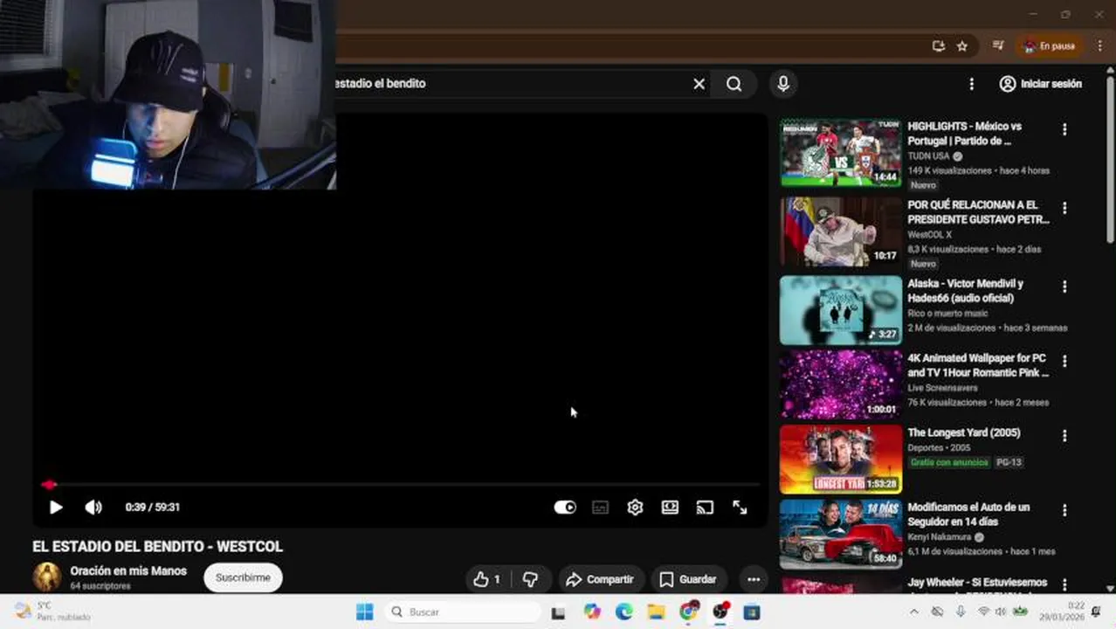
Task: Bookmark this page with star icon
Action: coord(961,46)
